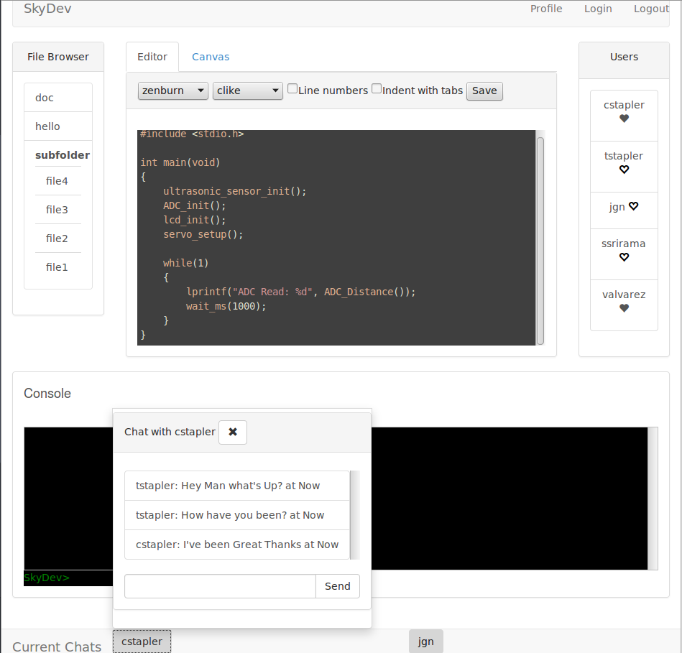The image size is (682, 653).
Task: Open the Profile page
Action: point(546,9)
